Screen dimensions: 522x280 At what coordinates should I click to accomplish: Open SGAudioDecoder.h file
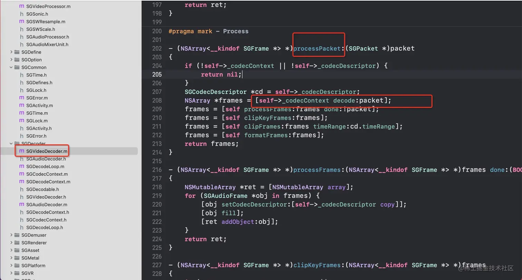(x=46, y=159)
